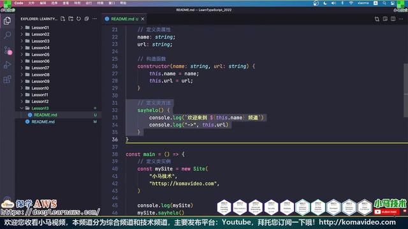Open the 编辑 menu
The height and width of the screenshot is (229, 408).
point(43,3)
